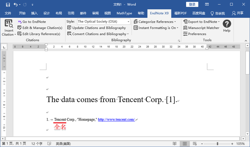Switch to the 邮件 tab
The image size is (250, 147).
pos(83,13)
